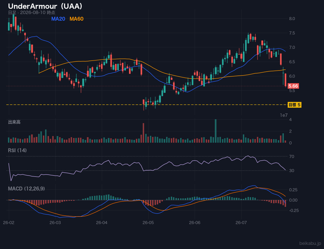This screenshot has width=324, height=249.
Task: Click the 1e7 volume scale label
Action: tap(284, 115)
